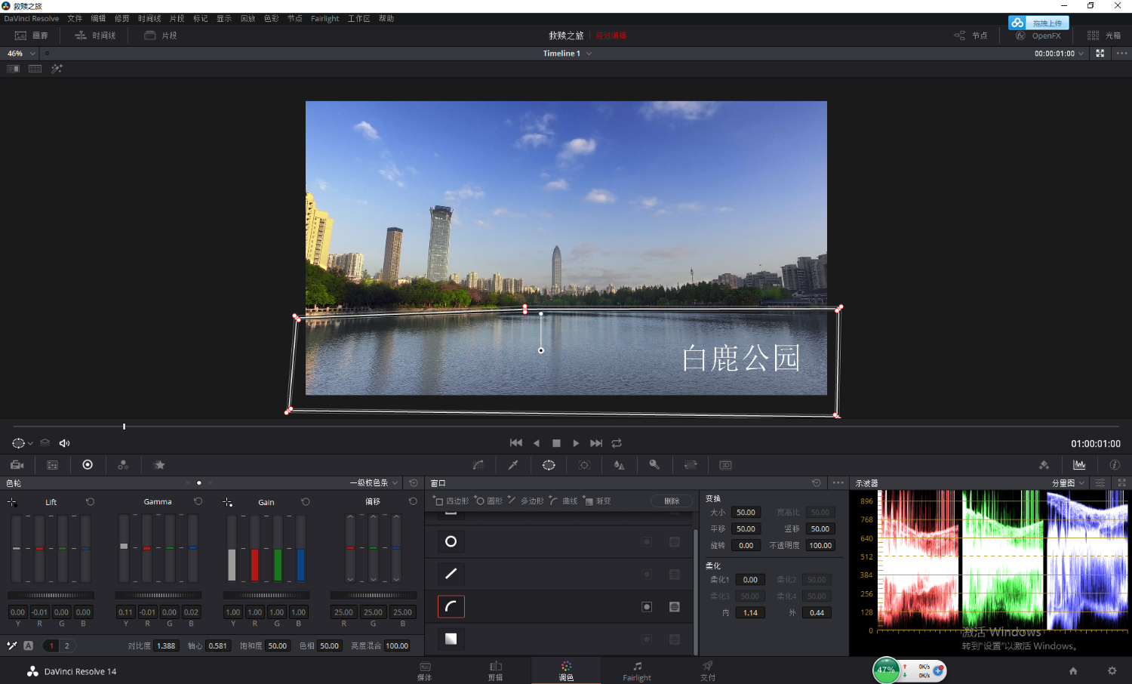Toggle mask mode for circle window
This screenshot has height=684, width=1132.
(x=675, y=542)
